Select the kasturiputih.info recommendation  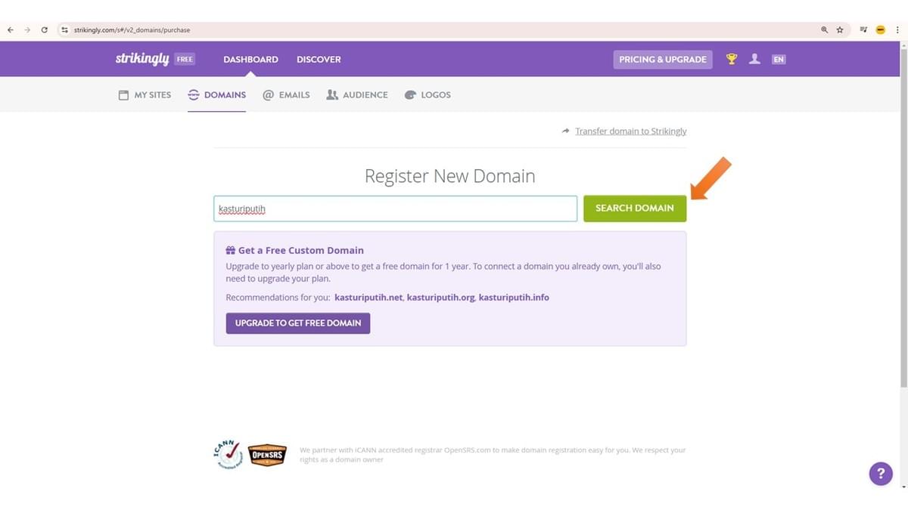[514, 298]
